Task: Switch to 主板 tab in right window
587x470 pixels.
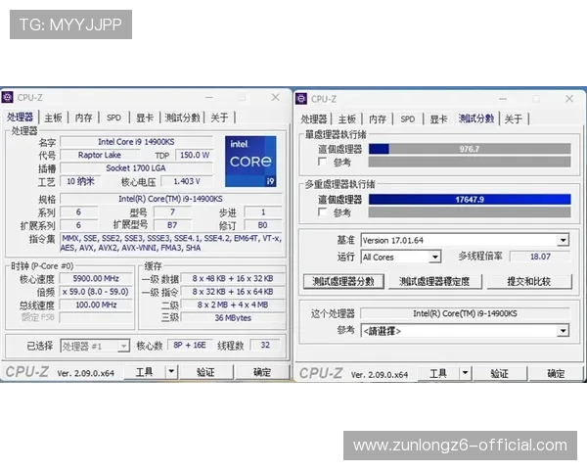Action: [346, 119]
